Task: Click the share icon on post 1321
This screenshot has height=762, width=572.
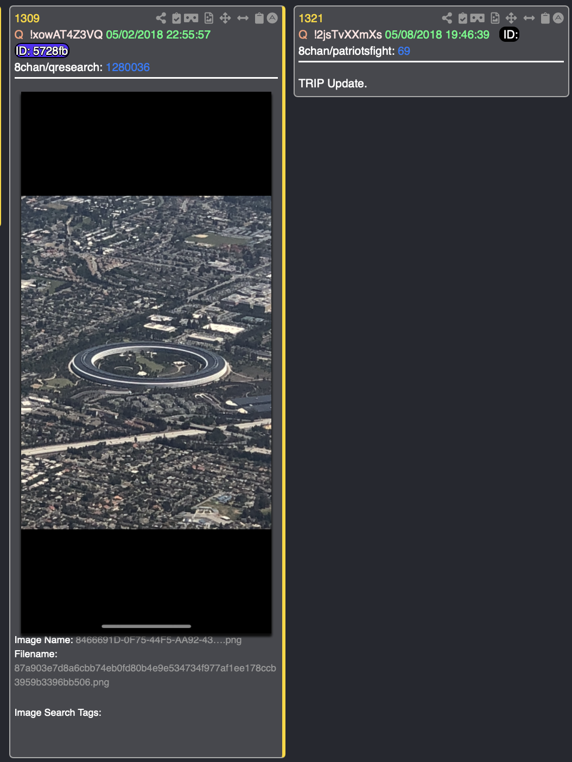Action: click(447, 18)
